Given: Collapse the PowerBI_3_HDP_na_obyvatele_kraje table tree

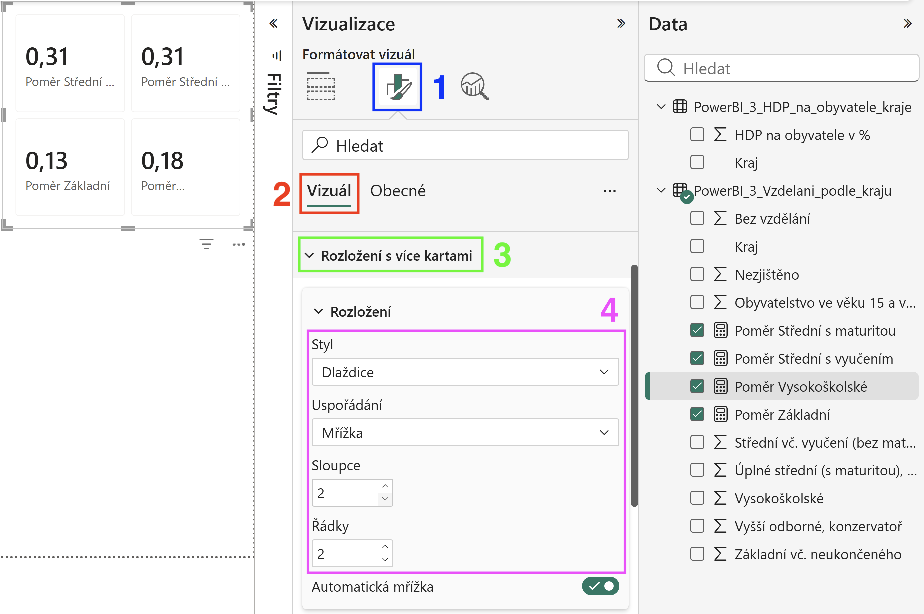Looking at the screenshot, I should (x=661, y=107).
